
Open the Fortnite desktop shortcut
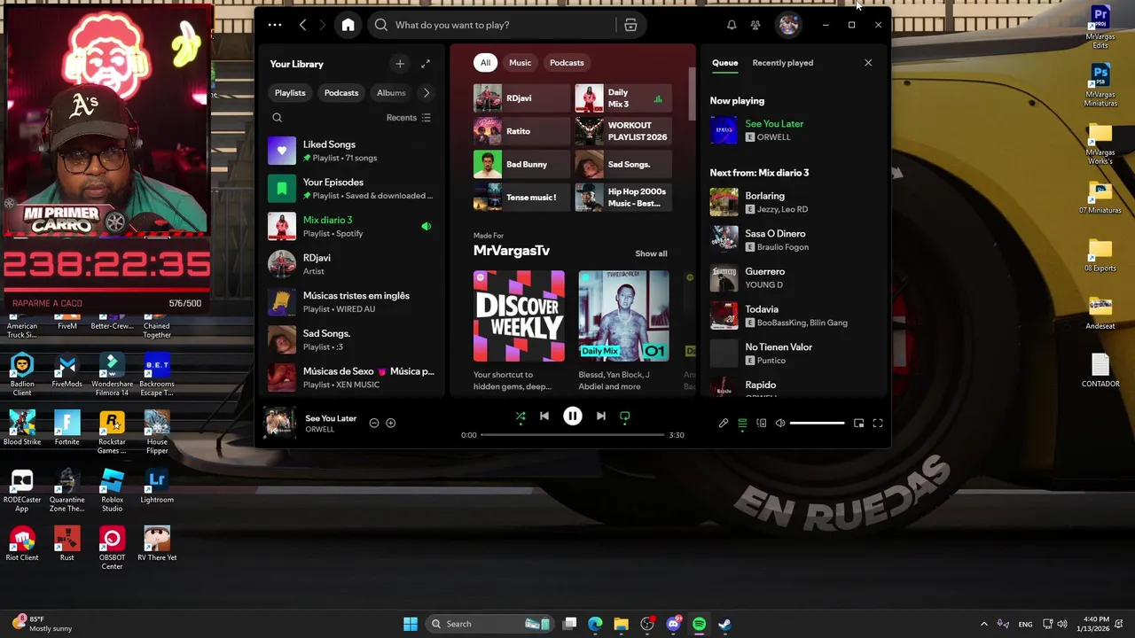coord(67,429)
